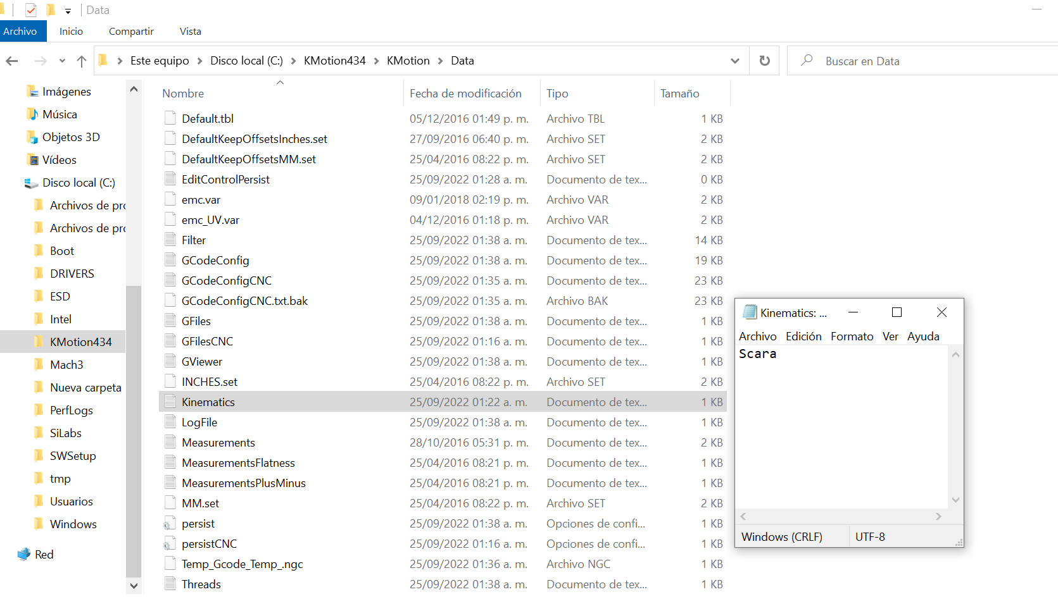Click the Red network icon
This screenshot has height=599, width=1058.
pyautogui.click(x=24, y=554)
